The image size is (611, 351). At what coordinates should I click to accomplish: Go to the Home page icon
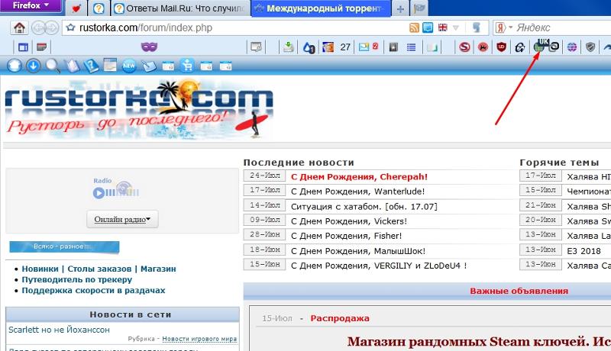click(19, 27)
